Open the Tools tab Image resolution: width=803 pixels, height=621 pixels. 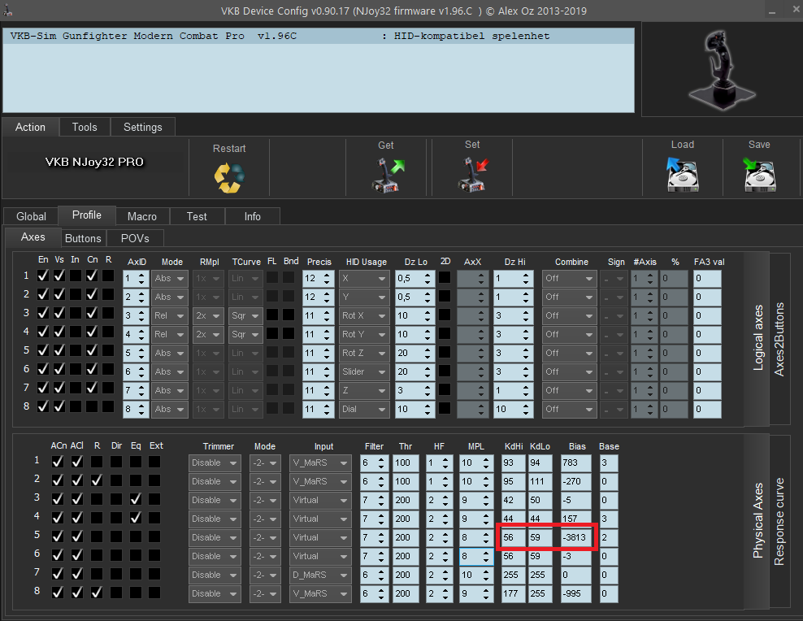(x=85, y=127)
